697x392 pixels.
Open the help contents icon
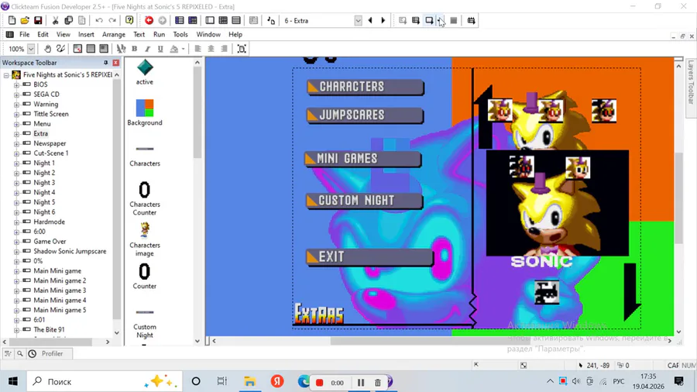(x=129, y=20)
